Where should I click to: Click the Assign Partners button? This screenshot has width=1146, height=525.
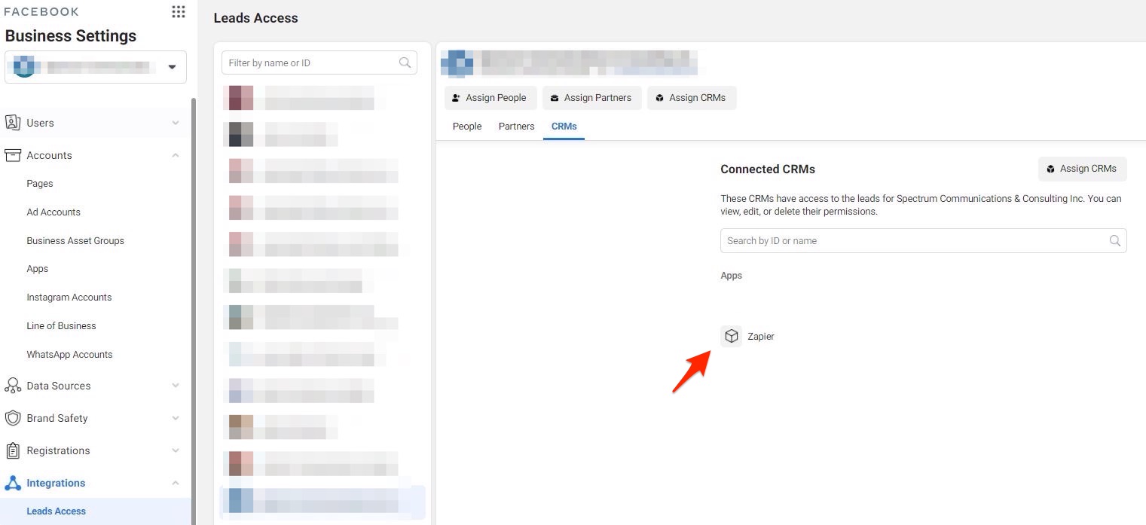(x=591, y=98)
